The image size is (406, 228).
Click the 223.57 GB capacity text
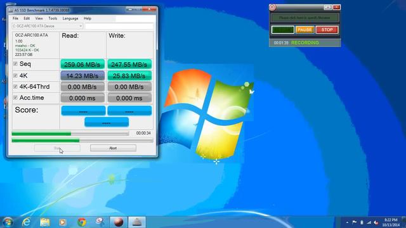(24, 54)
